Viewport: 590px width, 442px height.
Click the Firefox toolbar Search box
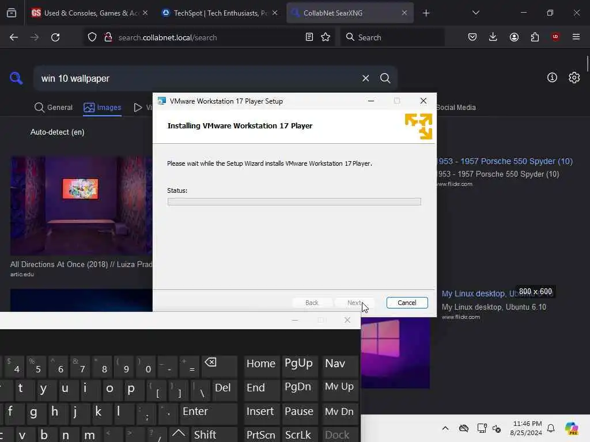(392, 37)
